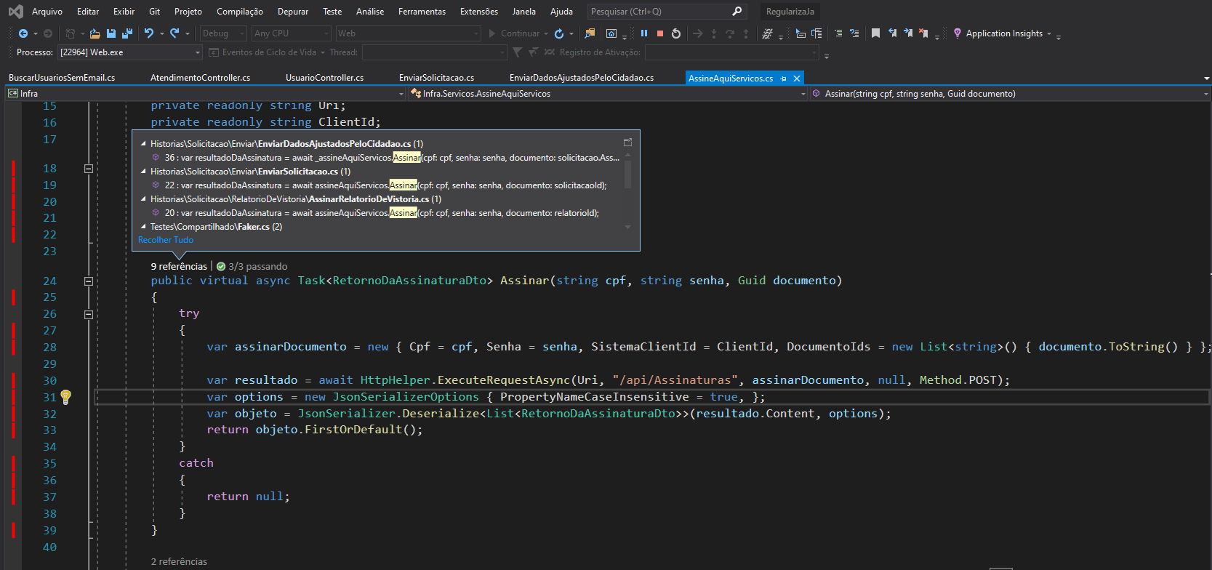This screenshot has height=570, width=1212.
Task: Open the Ferramentas menu
Action: 422,12
